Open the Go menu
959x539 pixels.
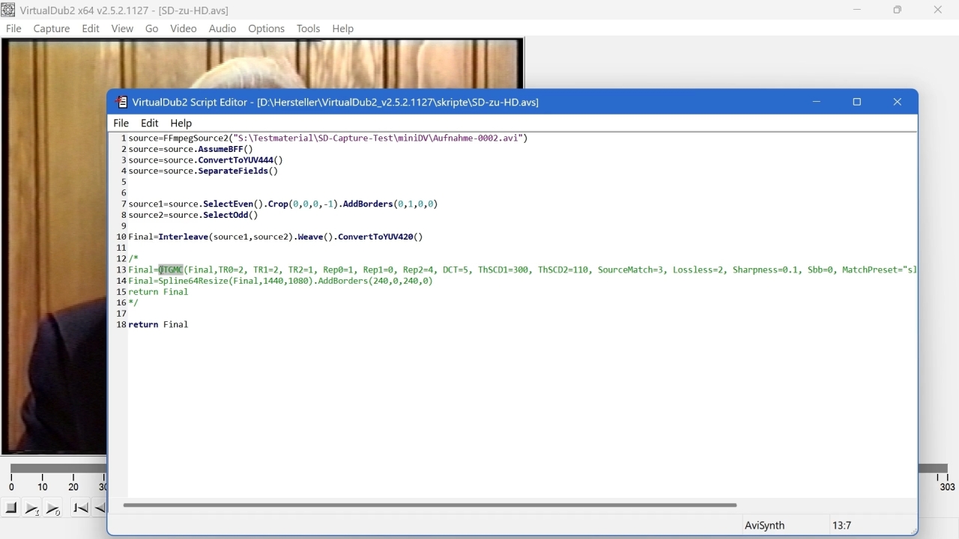(x=151, y=28)
